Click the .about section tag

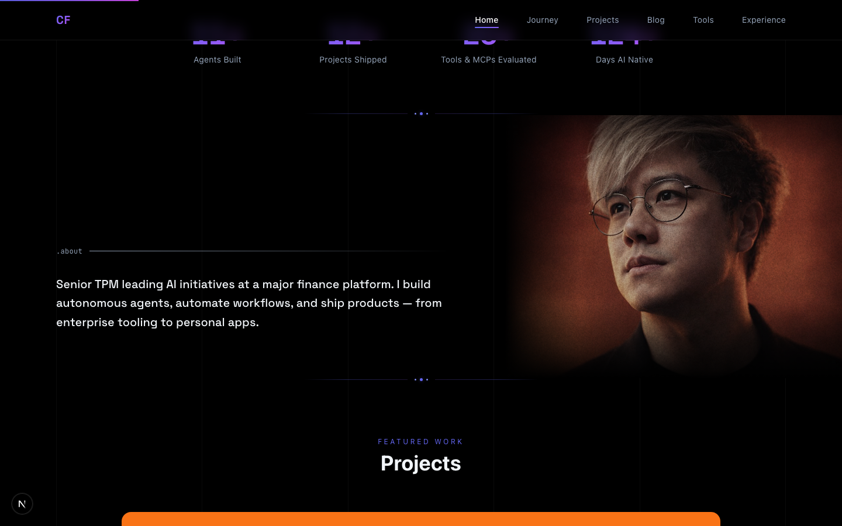[x=70, y=251]
